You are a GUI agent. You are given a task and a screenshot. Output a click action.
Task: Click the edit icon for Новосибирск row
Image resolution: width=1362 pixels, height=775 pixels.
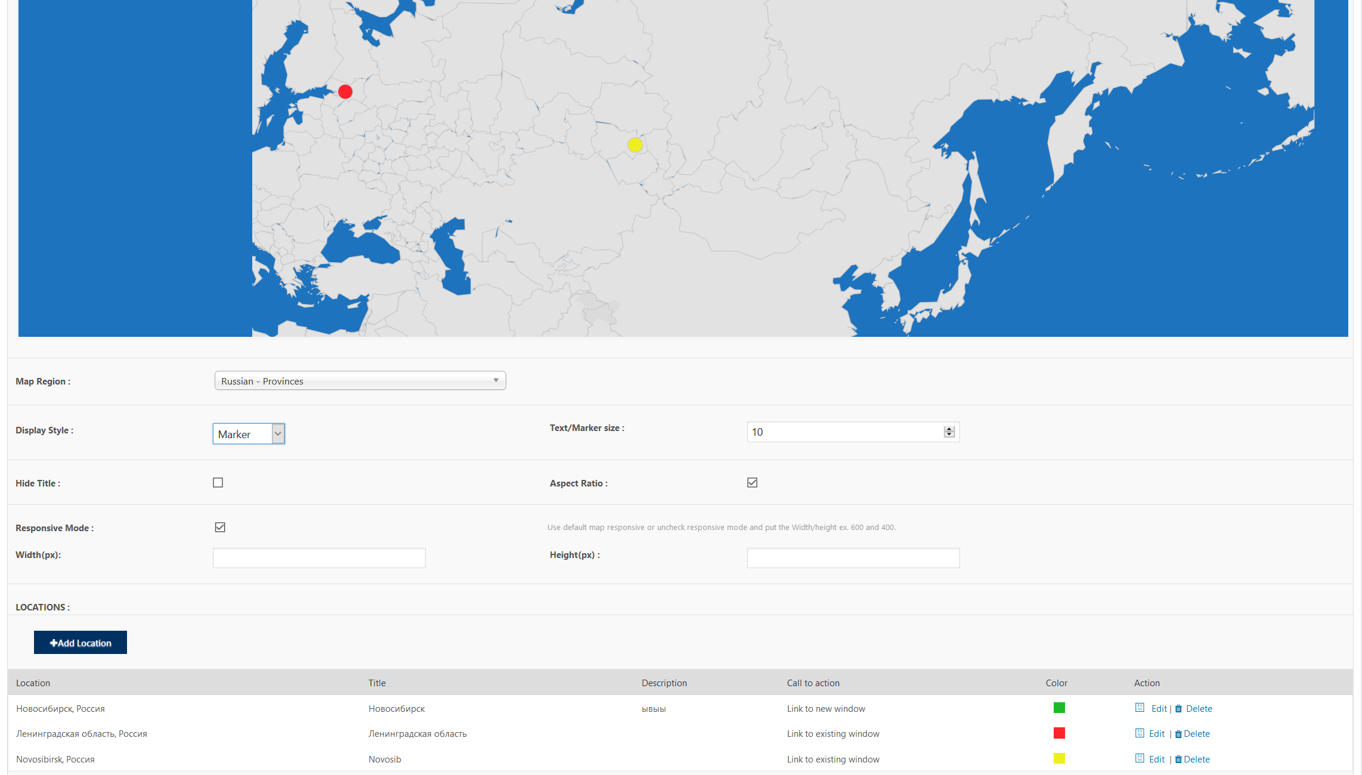coord(1140,708)
